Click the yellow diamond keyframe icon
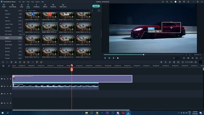Viewport: 204px width, 115px height. 24,62
